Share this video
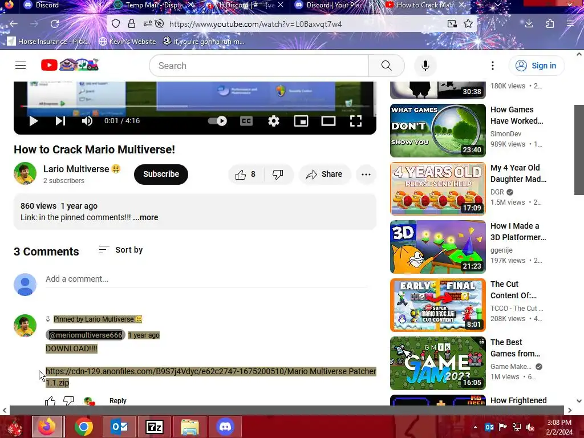 pos(324,175)
